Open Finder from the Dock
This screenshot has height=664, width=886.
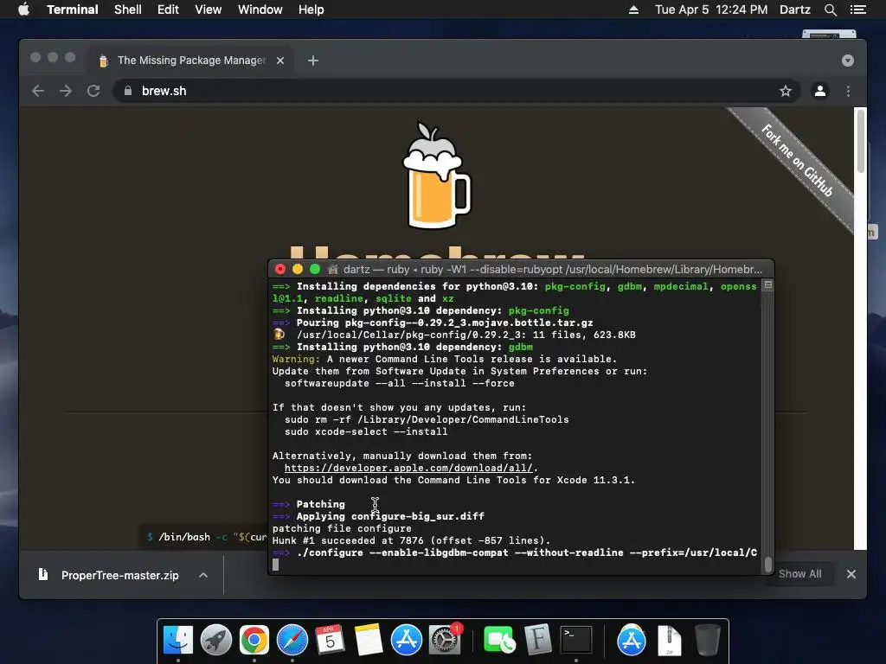(x=178, y=641)
